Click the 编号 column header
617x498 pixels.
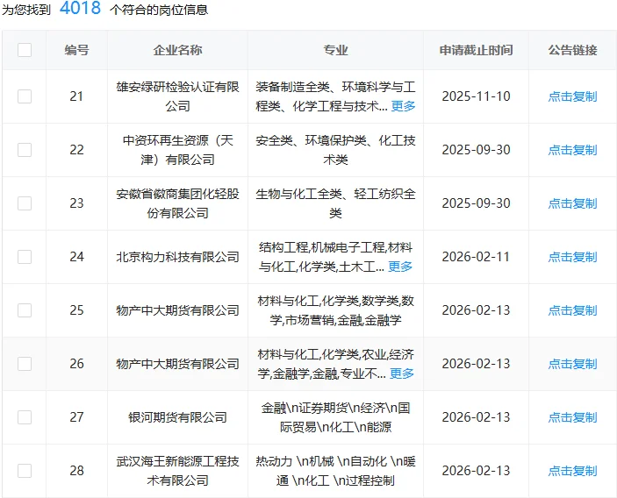pos(76,50)
